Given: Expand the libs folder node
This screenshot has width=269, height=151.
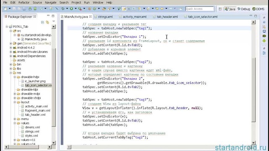Looking at the screenshot, I should coord(11,69).
